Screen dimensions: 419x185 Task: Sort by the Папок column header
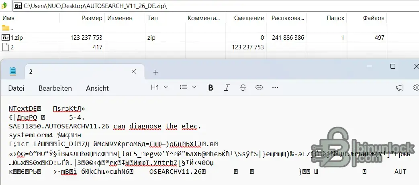pyautogui.click(x=327, y=18)
